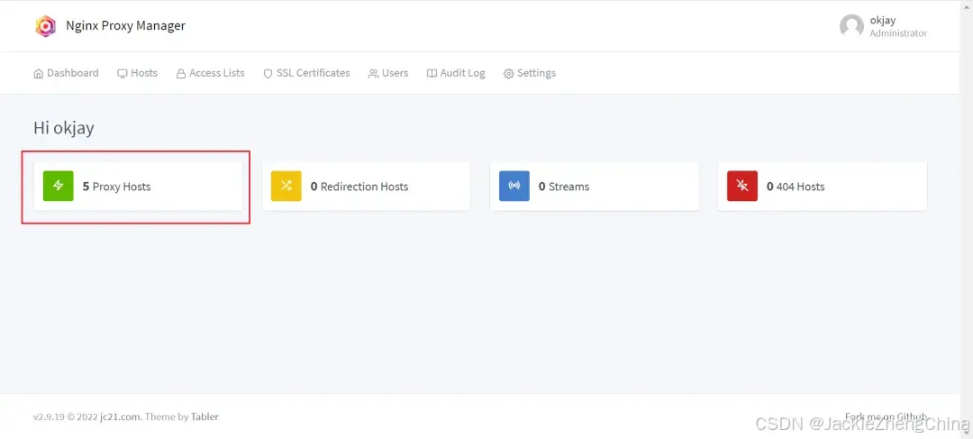Viewport: 973px width, 439px height.
Task: Click the Fork me on Github link
Action: coord(887,416)
